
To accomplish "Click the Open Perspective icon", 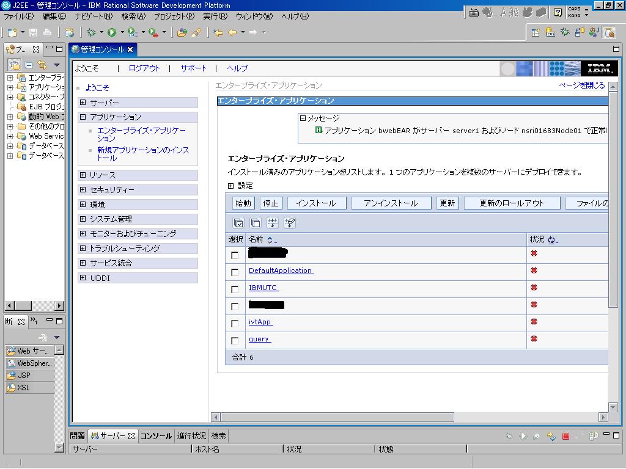I will tap(536, 33).
